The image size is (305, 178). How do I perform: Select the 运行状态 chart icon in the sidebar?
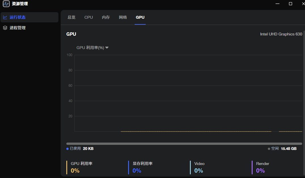coord(5,17)
